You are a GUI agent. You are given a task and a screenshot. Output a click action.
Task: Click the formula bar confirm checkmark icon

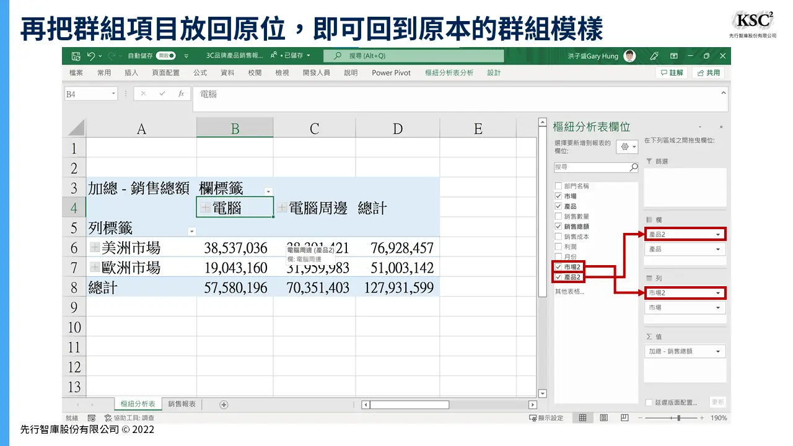coord(162,94)
